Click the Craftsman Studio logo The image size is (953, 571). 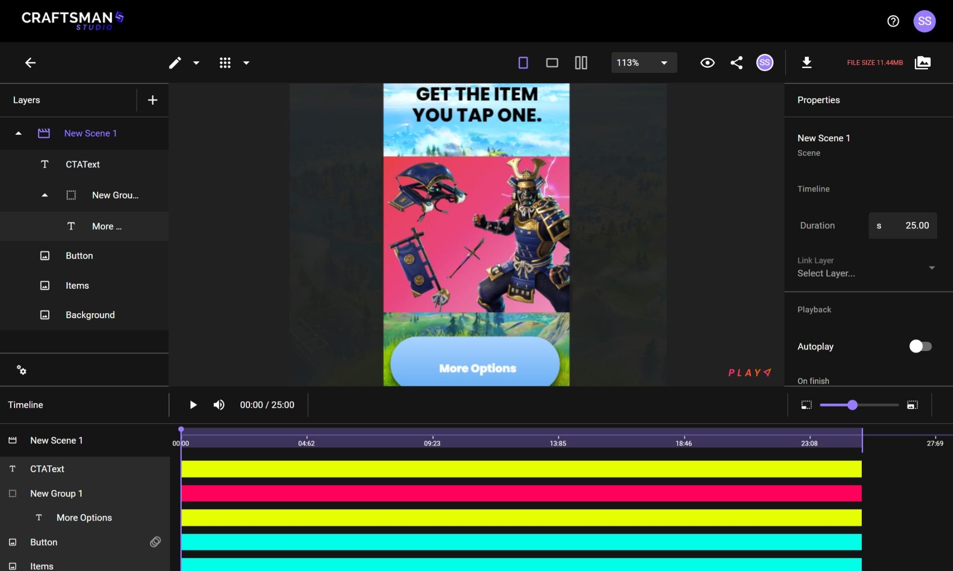[72, 21]
